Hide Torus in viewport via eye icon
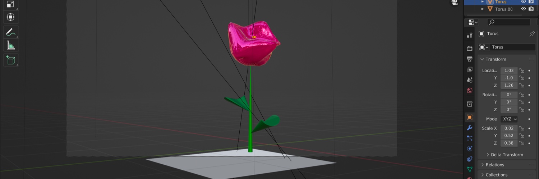The image size is (539, 179). (524, 2)
